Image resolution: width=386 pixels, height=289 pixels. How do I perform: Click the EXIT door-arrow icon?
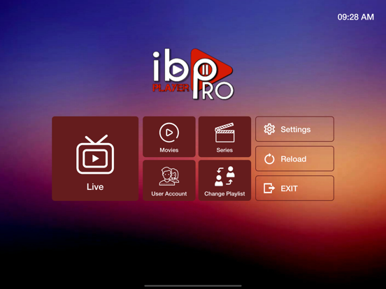point(269,188)
